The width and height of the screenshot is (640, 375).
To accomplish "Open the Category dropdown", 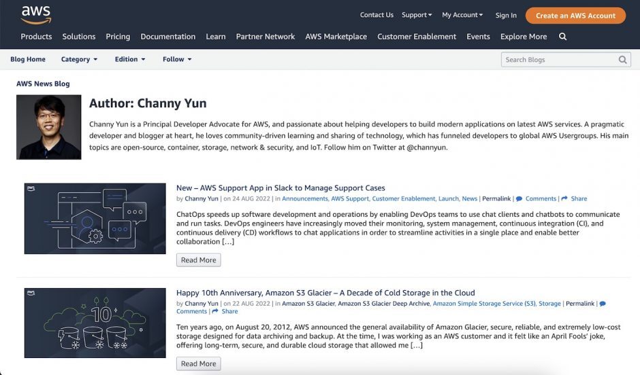I will coord(79,60).
